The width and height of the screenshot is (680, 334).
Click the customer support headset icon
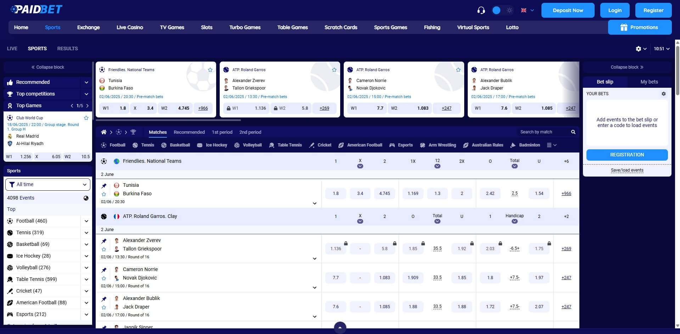481,10
